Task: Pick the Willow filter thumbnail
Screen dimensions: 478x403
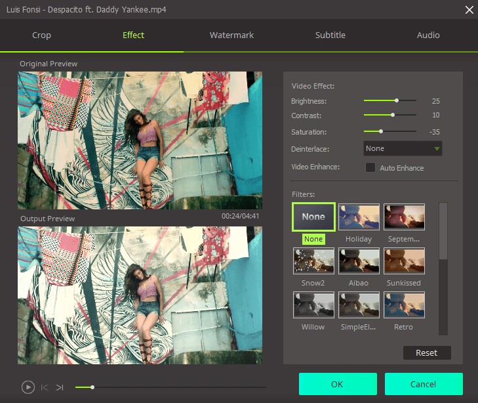Action: click(313, 305)
